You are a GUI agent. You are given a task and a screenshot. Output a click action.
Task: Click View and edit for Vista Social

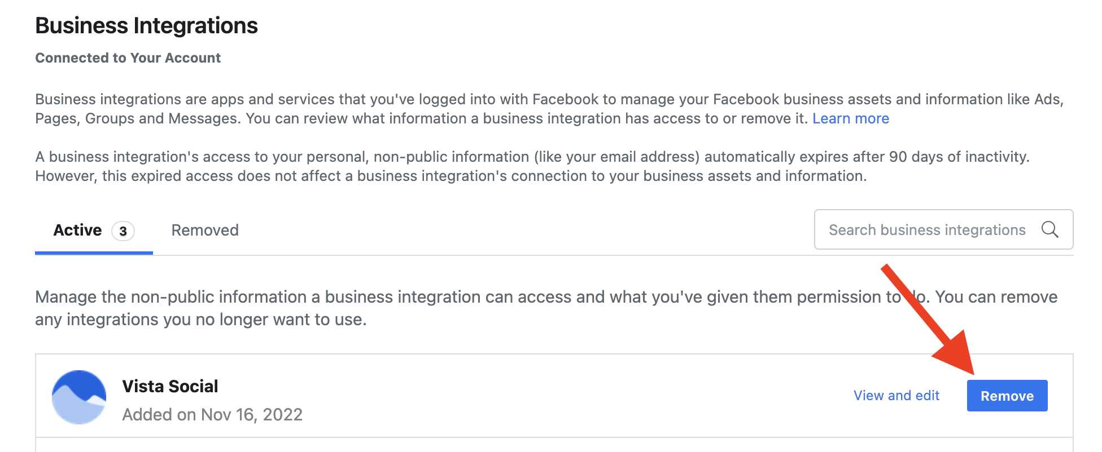point(897,395)
